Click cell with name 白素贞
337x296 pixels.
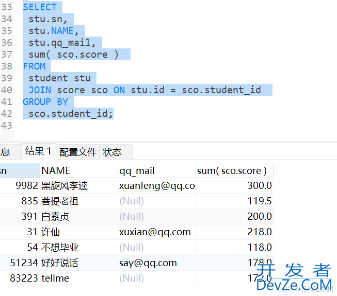click(79, 217)
